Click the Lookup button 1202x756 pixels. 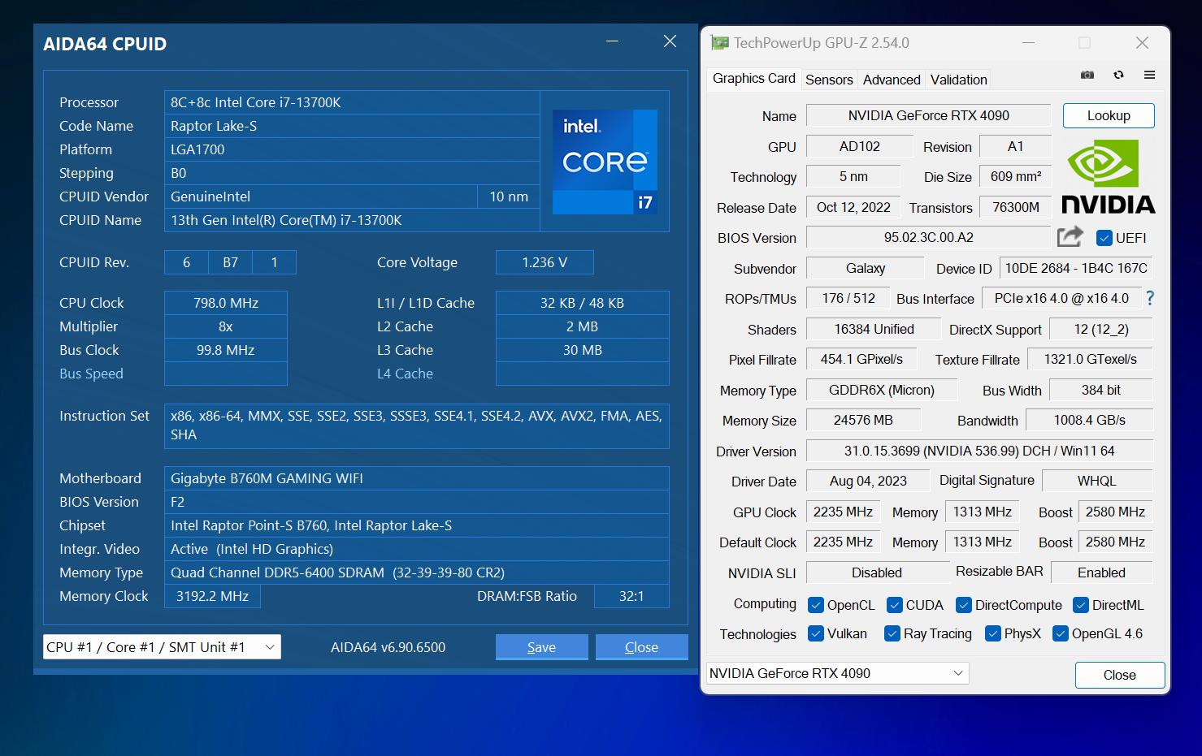(1108, 115)
